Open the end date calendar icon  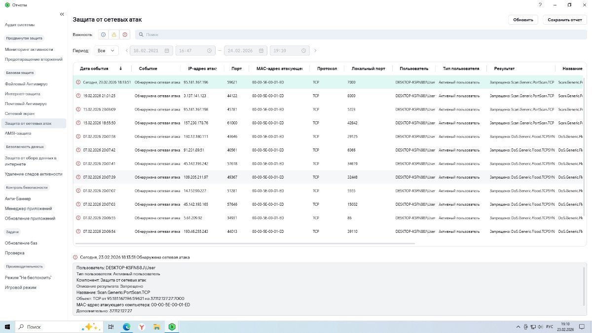(261, 50)
